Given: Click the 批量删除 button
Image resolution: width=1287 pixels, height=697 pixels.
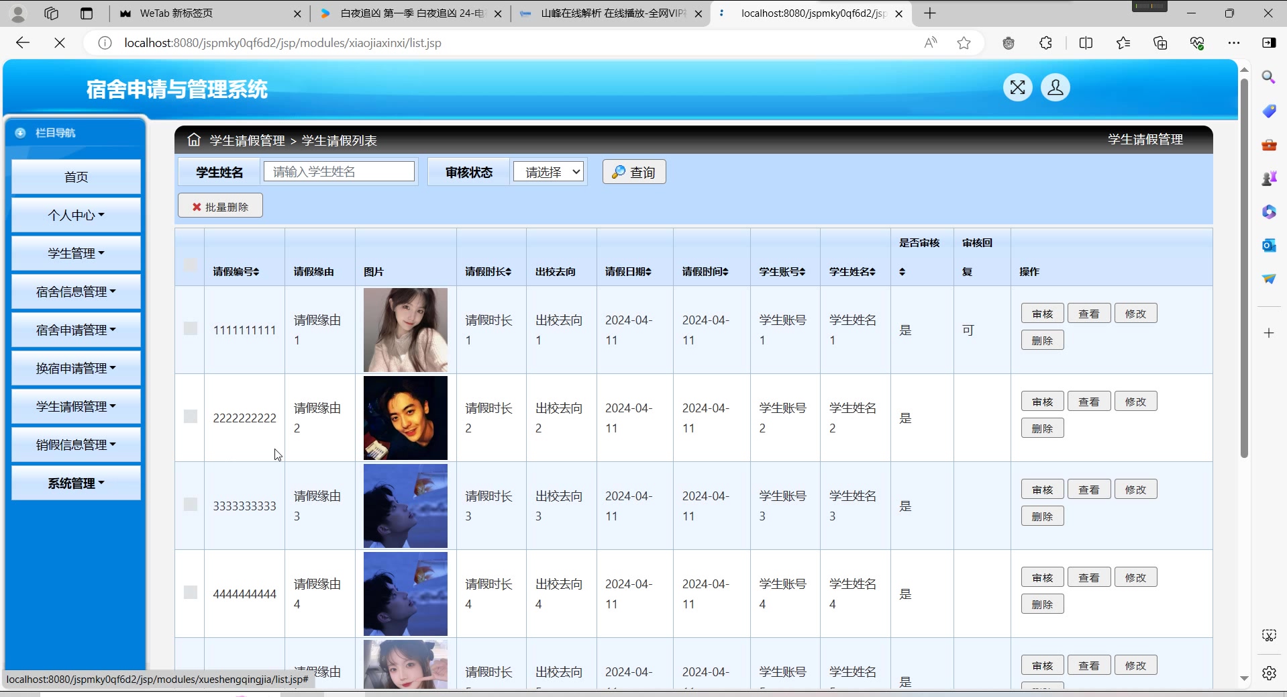Looking at the screenshot, I should [220, 206].
